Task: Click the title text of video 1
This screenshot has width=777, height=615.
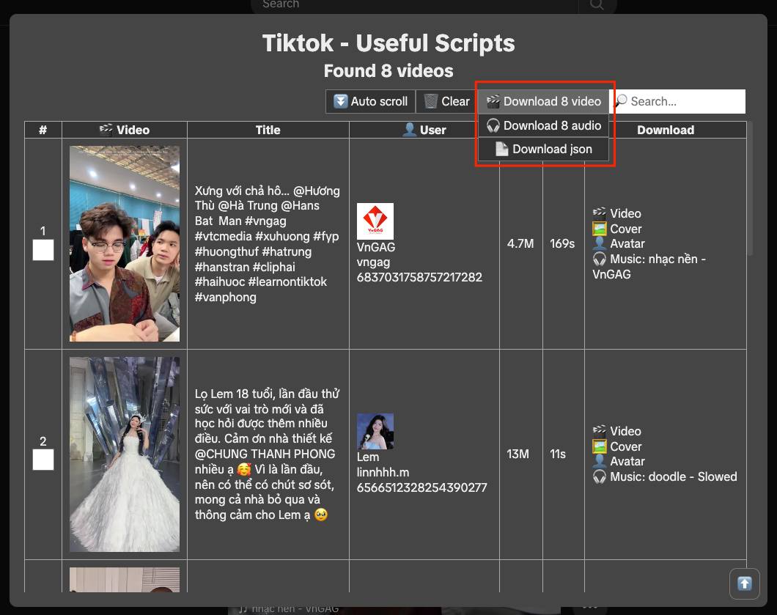Action: point(268,244)
